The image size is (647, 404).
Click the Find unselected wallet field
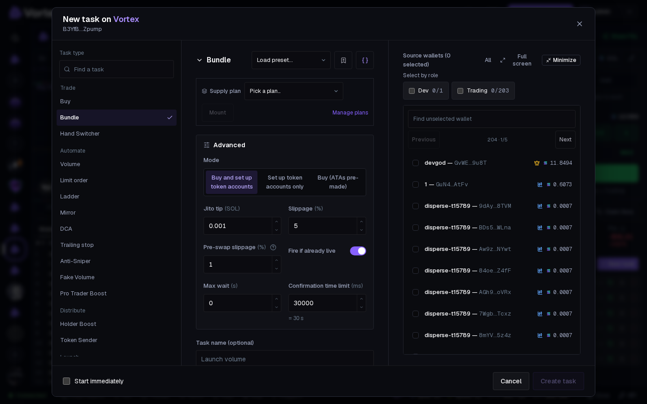coord(492,119)
